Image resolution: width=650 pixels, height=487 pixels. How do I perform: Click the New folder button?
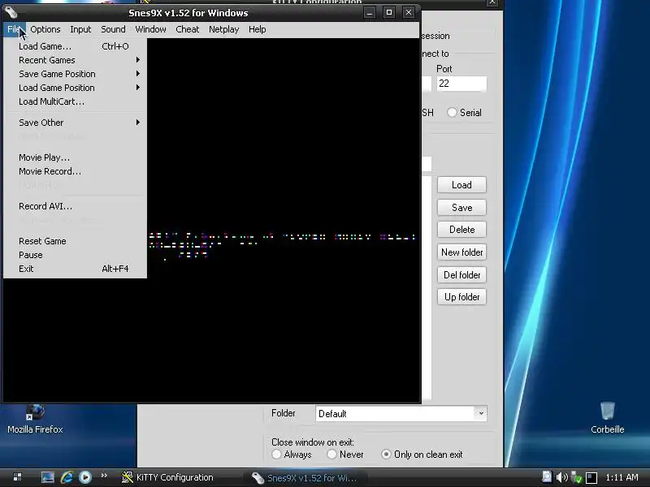coord(461,252)
